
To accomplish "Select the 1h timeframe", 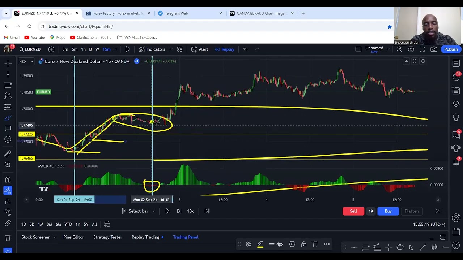I will (x=83, y=49).
